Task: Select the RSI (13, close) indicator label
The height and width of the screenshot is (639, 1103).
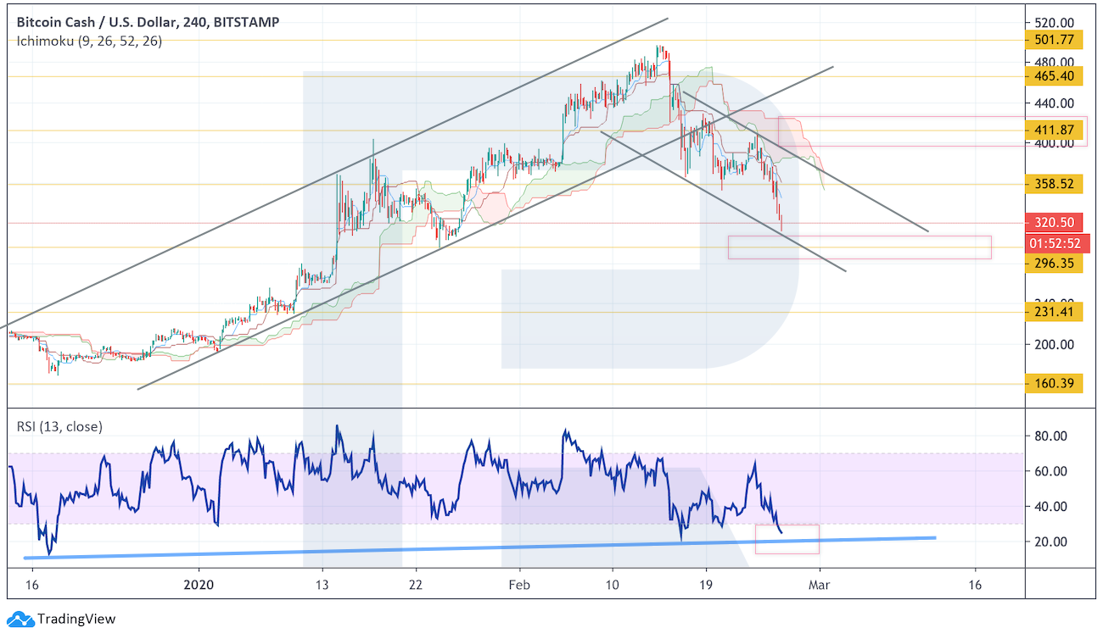Action: [x=59, y=426]
